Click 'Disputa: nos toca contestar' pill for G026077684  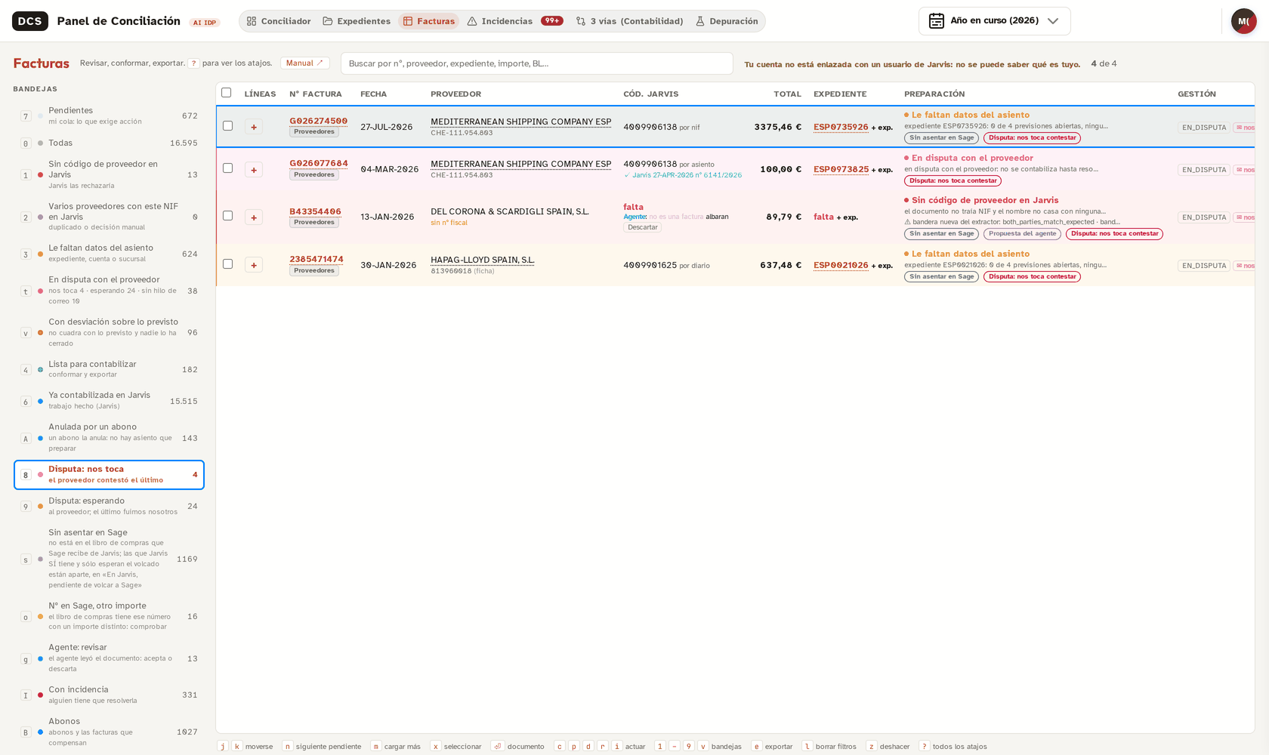(953, 181)
